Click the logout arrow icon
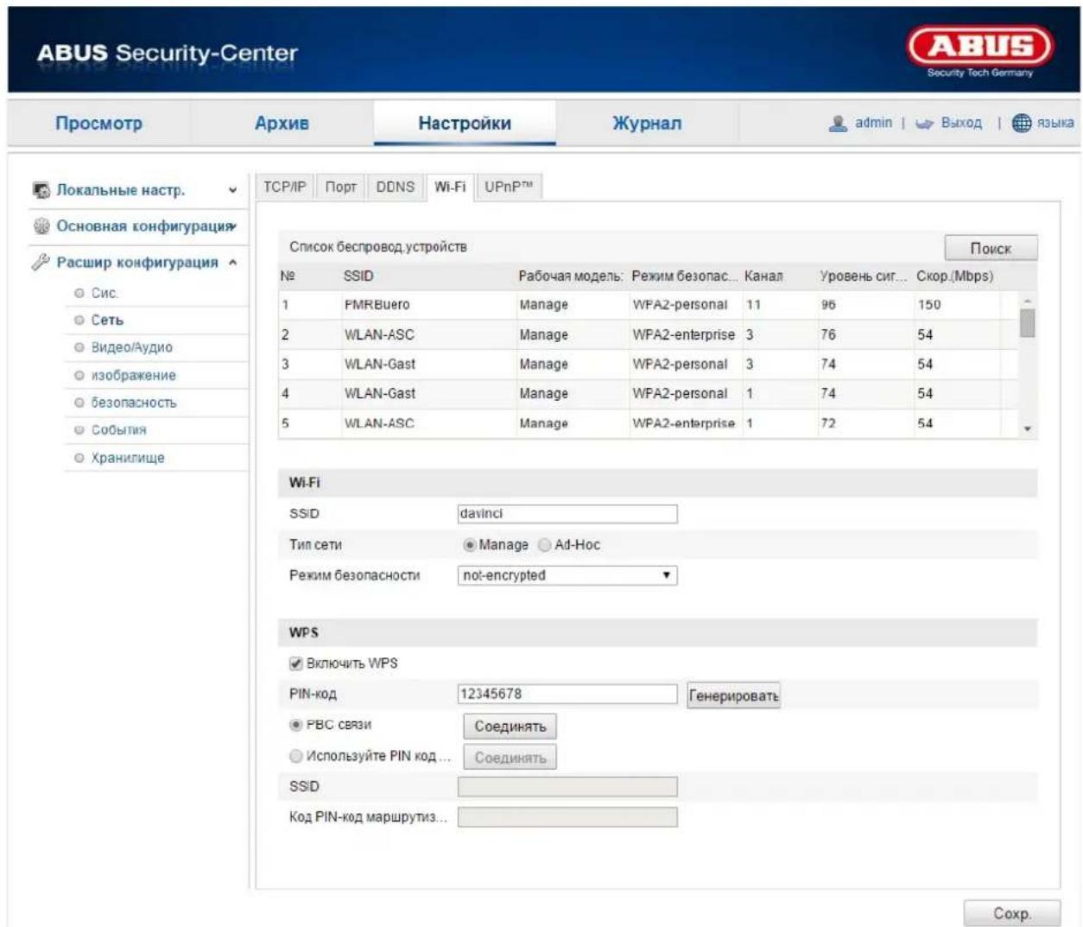1083x927 pixels. (x=925, y=124)
